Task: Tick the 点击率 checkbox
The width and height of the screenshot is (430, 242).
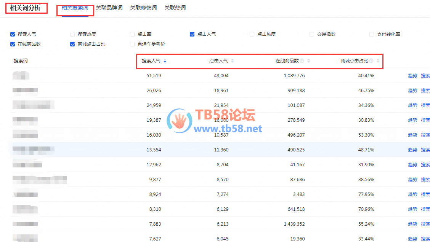Action: click(x=133, y=34)
